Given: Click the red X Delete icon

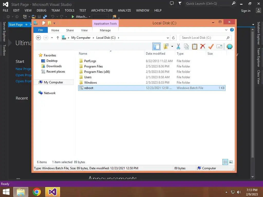Looking at the screenshot, I should click(203, 46).
